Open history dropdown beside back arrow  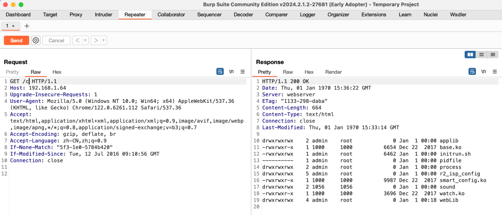pos(85,40)
